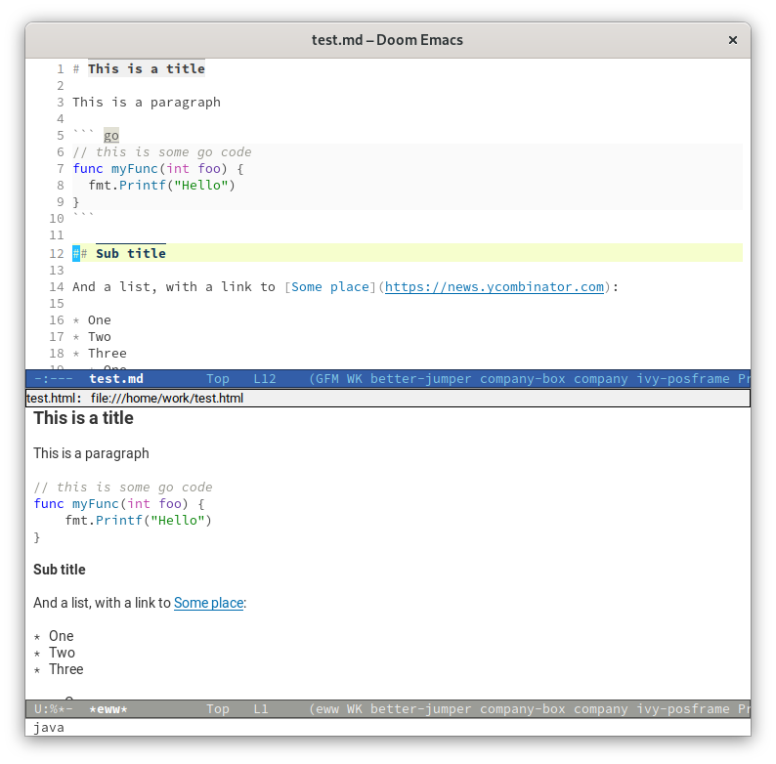Place cursor on 'This is a paragraph' line
This screenshot has width=776, height=764.
coord(147,103)
